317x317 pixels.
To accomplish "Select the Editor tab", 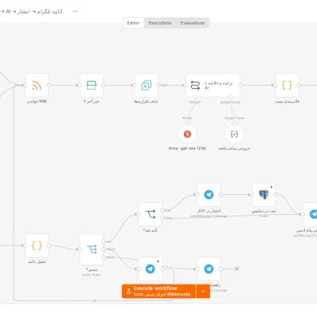I will pyautogui.click(x=133, y=23).
